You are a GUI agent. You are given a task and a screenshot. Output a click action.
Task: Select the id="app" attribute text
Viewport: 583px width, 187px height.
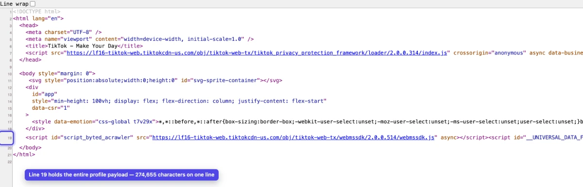click(45, 94)
